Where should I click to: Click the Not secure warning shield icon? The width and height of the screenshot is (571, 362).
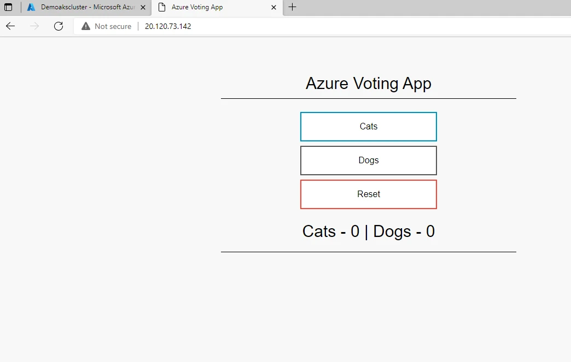(x=85, y=26)
